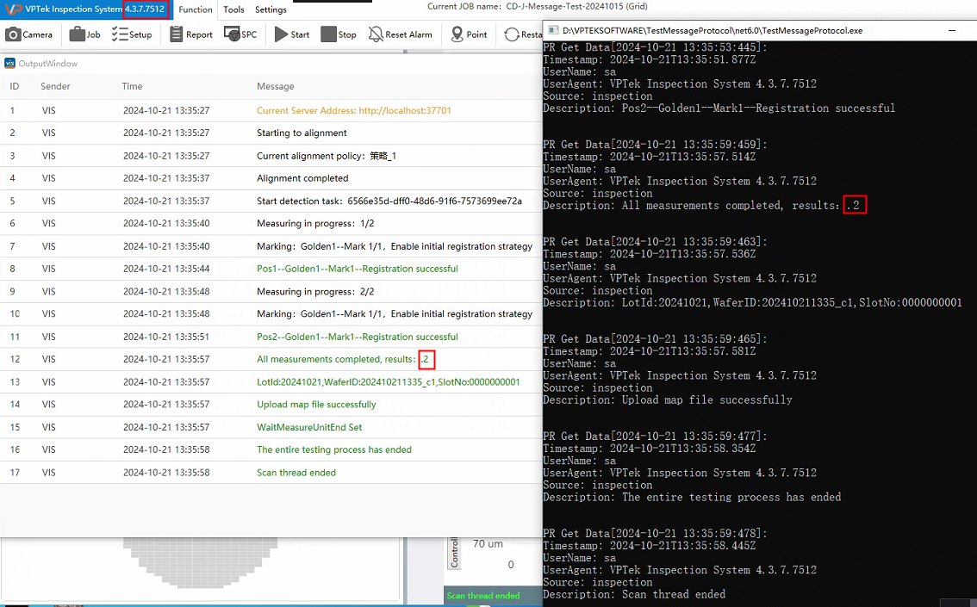Click the 13:35:44 time cell
Image resolution: width=977 pixels, height=607 pixels.
point(166,269)
